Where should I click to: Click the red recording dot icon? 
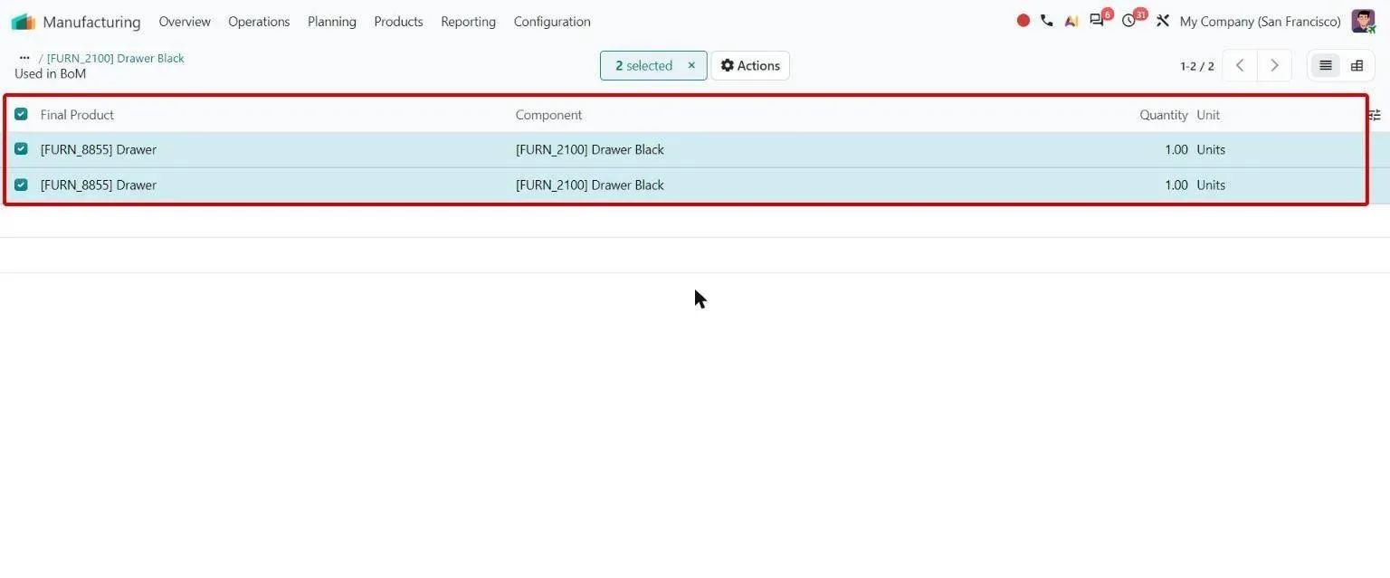(x=1023, y=21)
